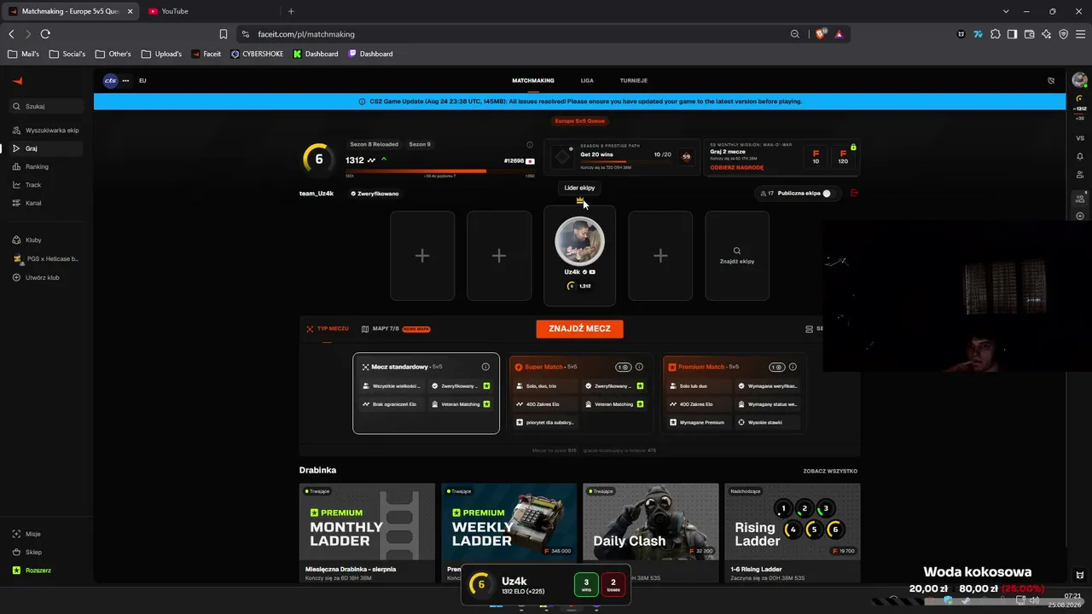Open the Rising Ladder thumbnail

pyautogui.click(x=793, y=522)
